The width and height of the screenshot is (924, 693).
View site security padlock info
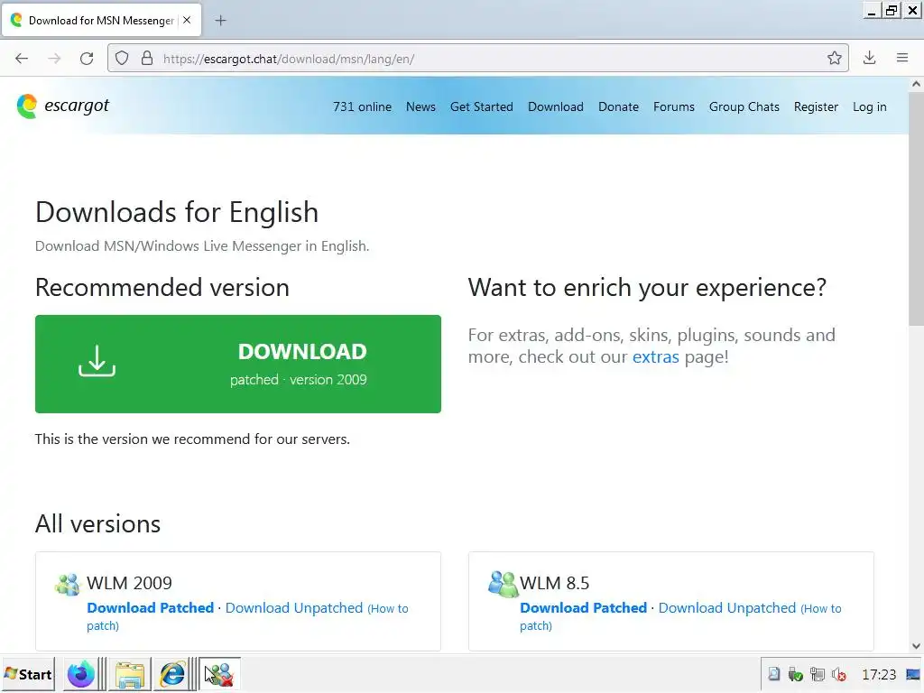[x=147, y=59]
